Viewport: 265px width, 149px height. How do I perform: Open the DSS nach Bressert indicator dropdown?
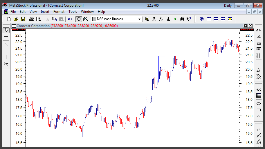139,19
